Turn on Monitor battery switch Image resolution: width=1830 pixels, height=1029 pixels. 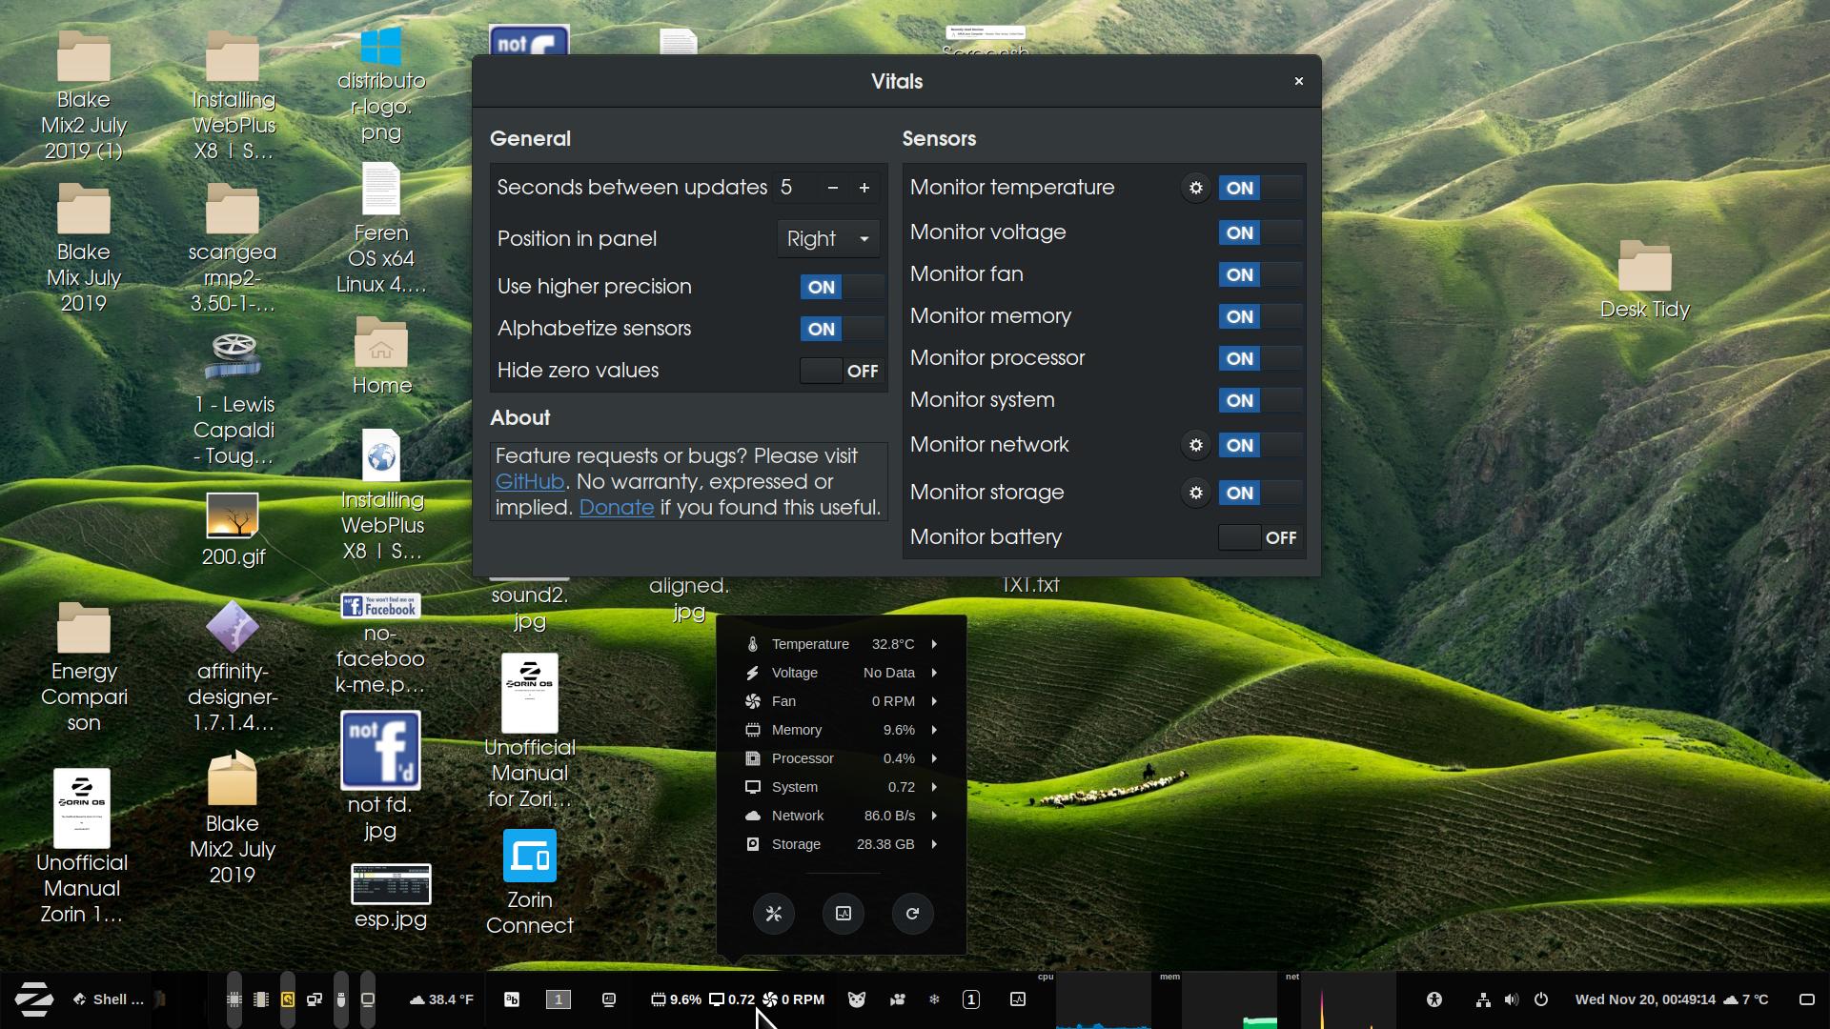(1259, 537)
